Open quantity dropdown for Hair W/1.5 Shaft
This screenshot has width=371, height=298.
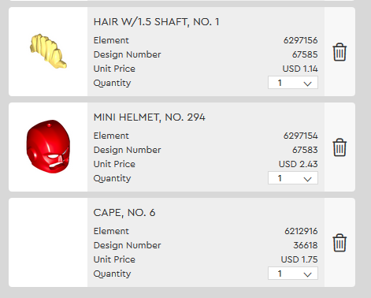293,83
